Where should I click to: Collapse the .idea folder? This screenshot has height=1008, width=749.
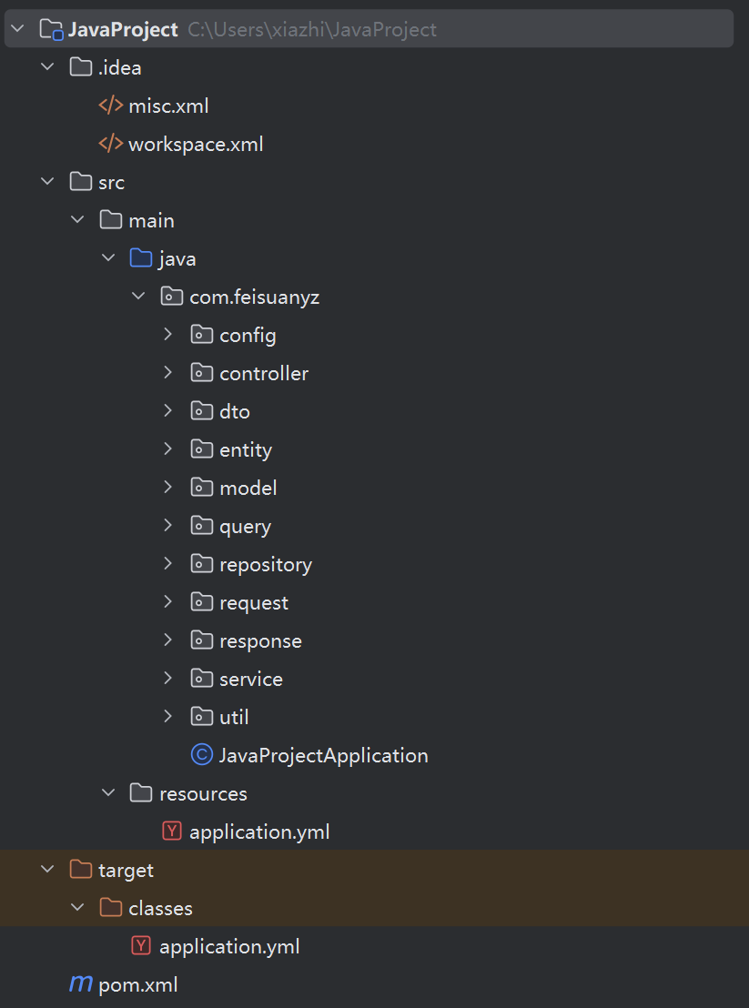tap(47, 66)
